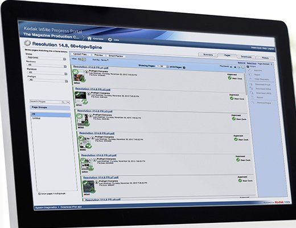Click info icon for Resolution p2.pdf

point(88,93)
